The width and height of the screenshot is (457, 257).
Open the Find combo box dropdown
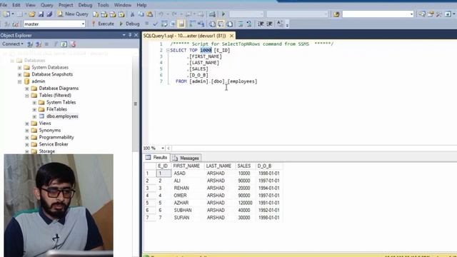tap(411, 14)
